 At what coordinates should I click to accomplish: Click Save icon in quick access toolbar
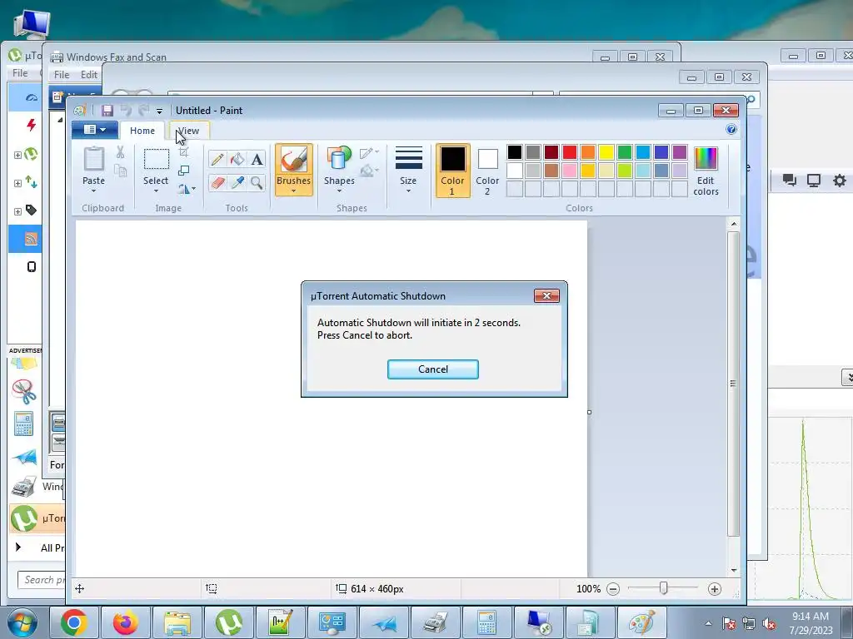point(107,111)
